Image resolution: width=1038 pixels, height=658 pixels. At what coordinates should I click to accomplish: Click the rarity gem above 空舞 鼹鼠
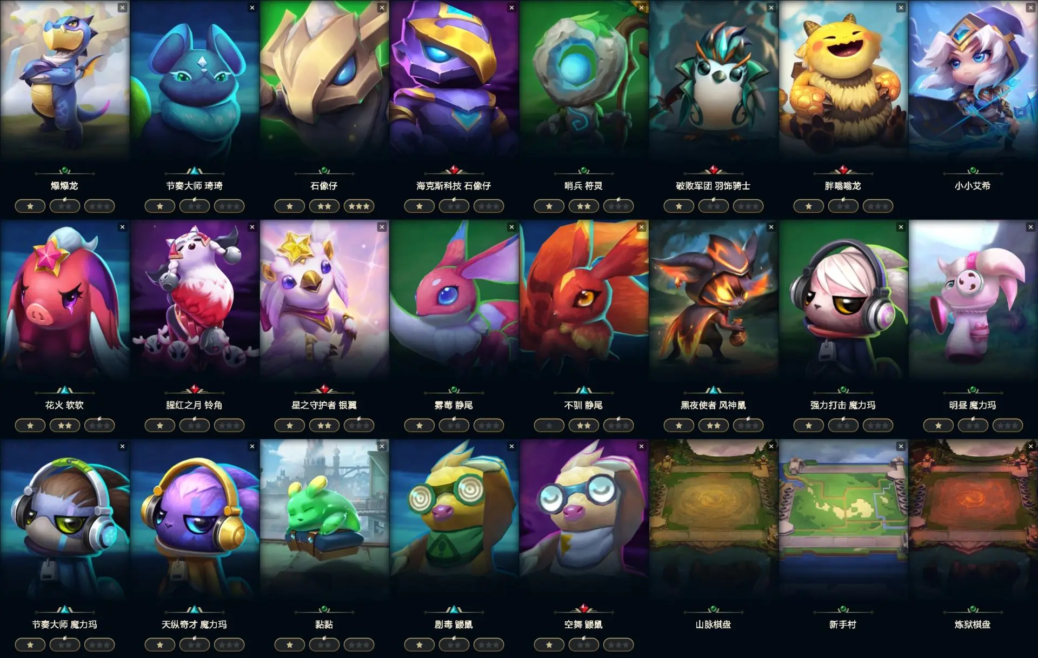(584, 609)
